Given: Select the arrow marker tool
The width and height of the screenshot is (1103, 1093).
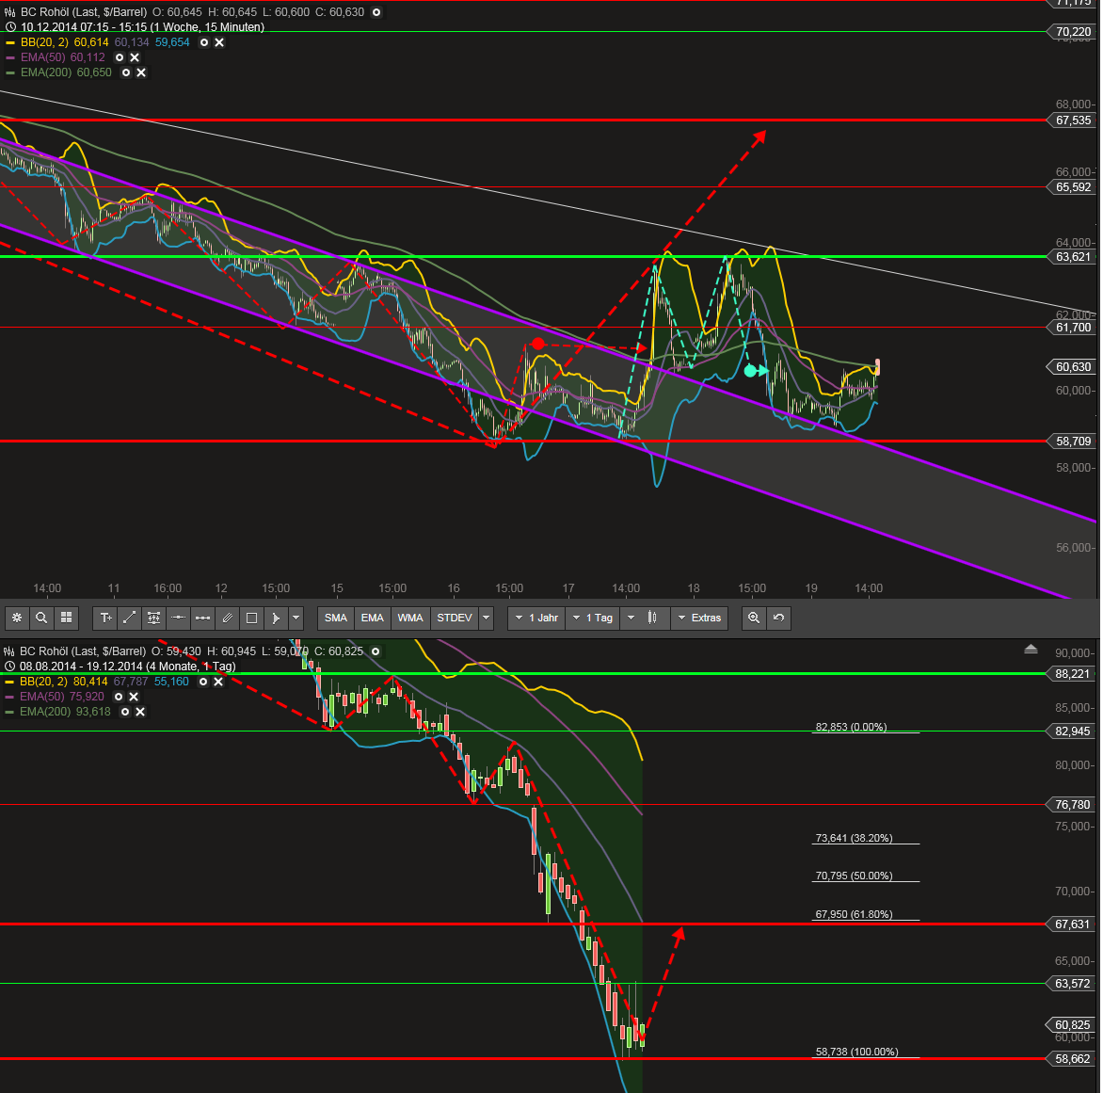Looking at the screenshot, I should tap(276, 618).
